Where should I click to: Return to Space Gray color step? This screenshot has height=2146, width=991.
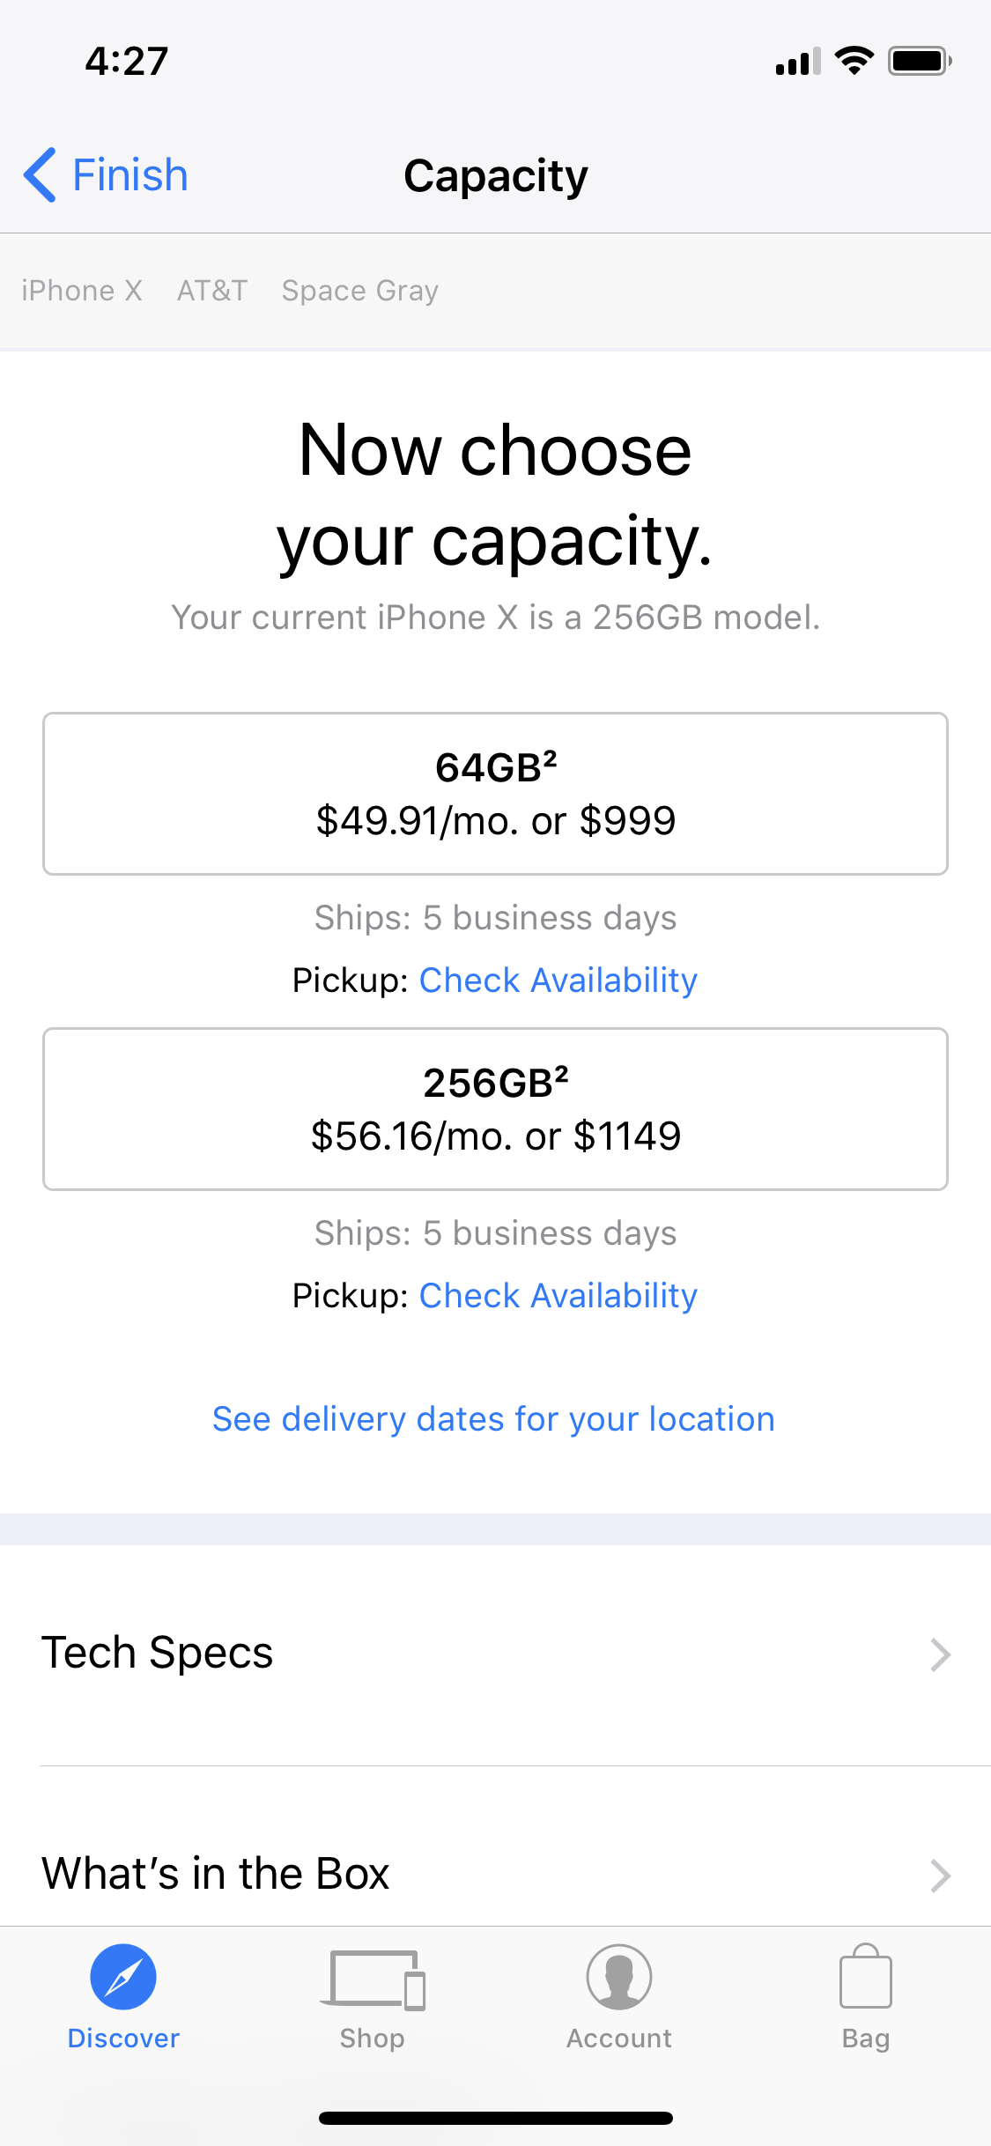360,291
